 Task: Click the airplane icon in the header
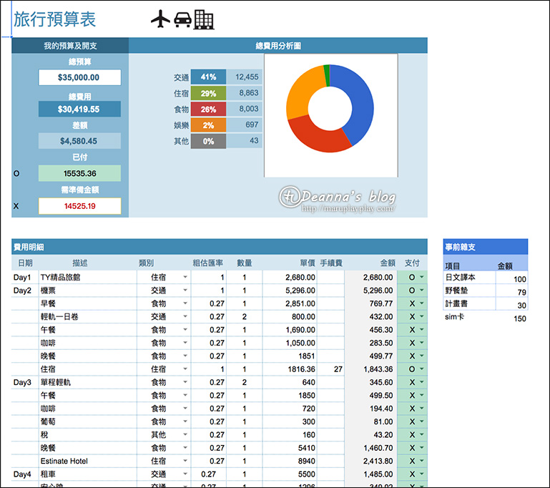pyautogui.click(x=160, y=19)
